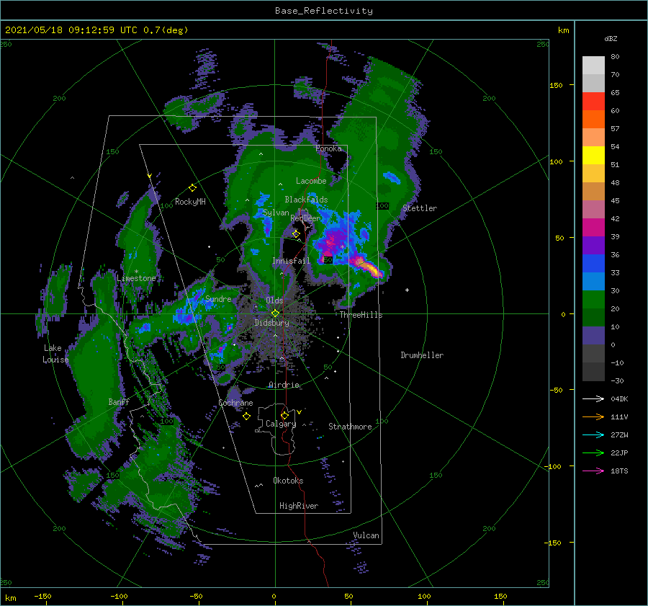Click the purple swatch in the dBZ legend
Image resolution: width=648 pixels, height=606 pixels.
tap(593, 245)
